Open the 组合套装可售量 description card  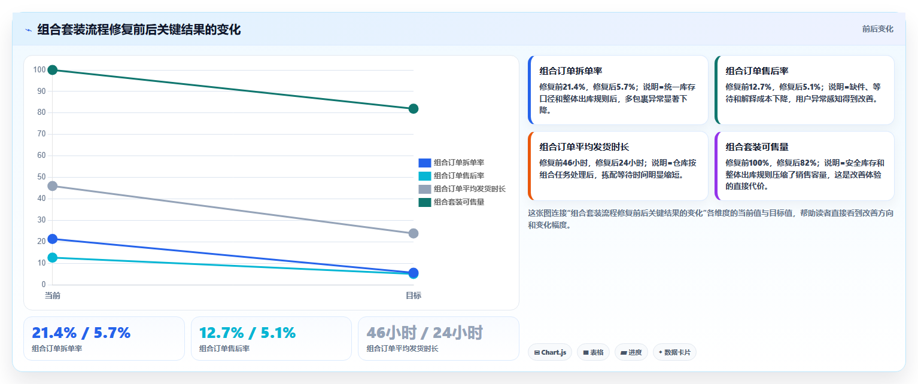[804, 166]
